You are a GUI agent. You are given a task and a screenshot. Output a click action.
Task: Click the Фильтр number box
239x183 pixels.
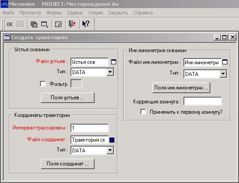click(x=76, y=84)
